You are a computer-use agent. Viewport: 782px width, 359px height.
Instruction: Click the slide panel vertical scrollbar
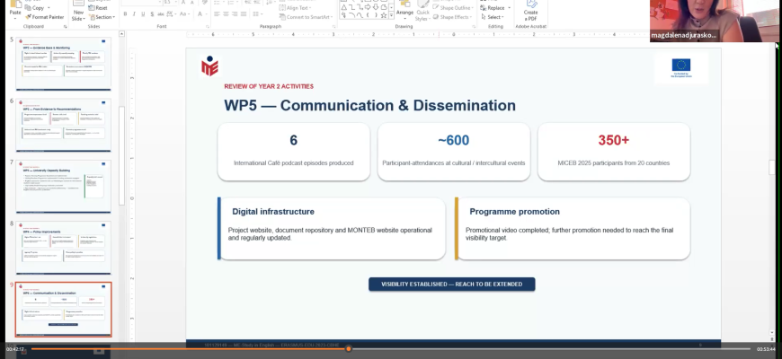click(x=121, y=155)
